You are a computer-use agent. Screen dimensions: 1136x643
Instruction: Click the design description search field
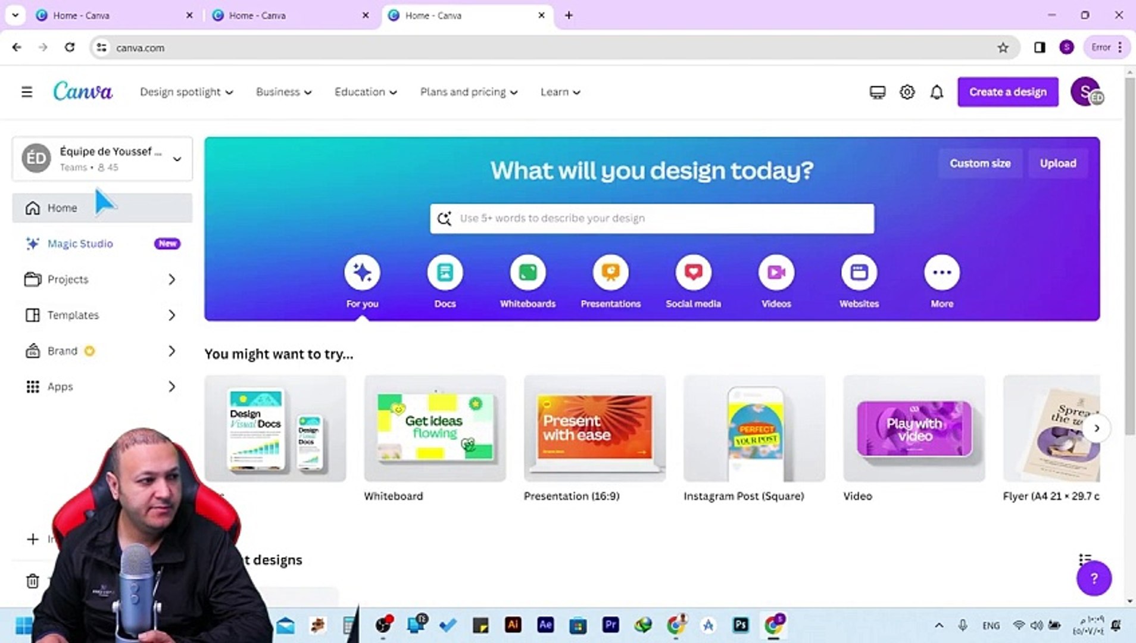(651, 218)
